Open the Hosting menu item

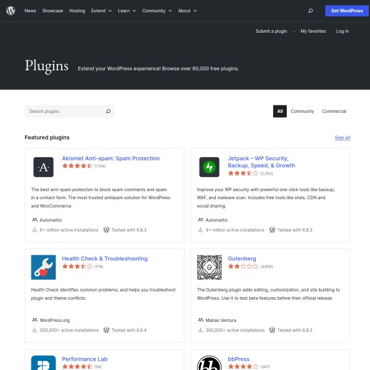click(77, 11)
